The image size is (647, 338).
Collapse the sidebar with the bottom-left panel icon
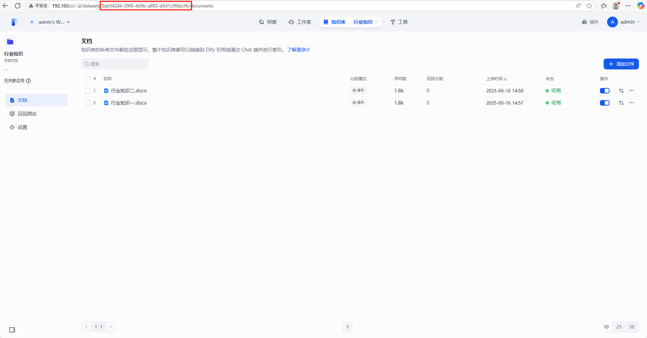coord(12,330)
